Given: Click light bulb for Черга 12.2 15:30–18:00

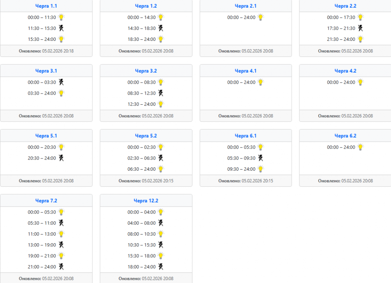Looking at the screenshot, I should tap(161, 256).
